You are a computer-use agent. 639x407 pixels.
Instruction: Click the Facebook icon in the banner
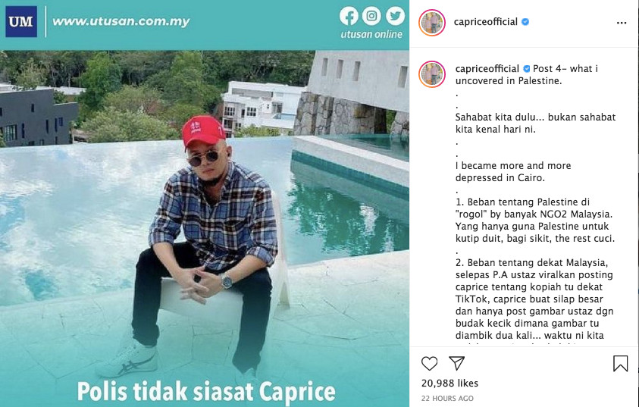click(349, 17)
